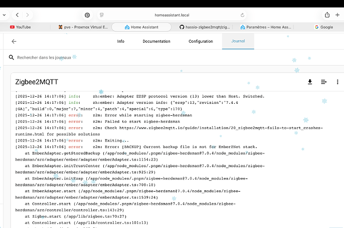Download the Zigbee2MQTT log file

click(310, 82)
